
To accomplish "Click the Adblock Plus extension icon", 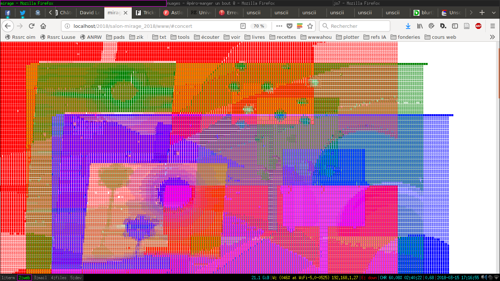I will 478,26.
